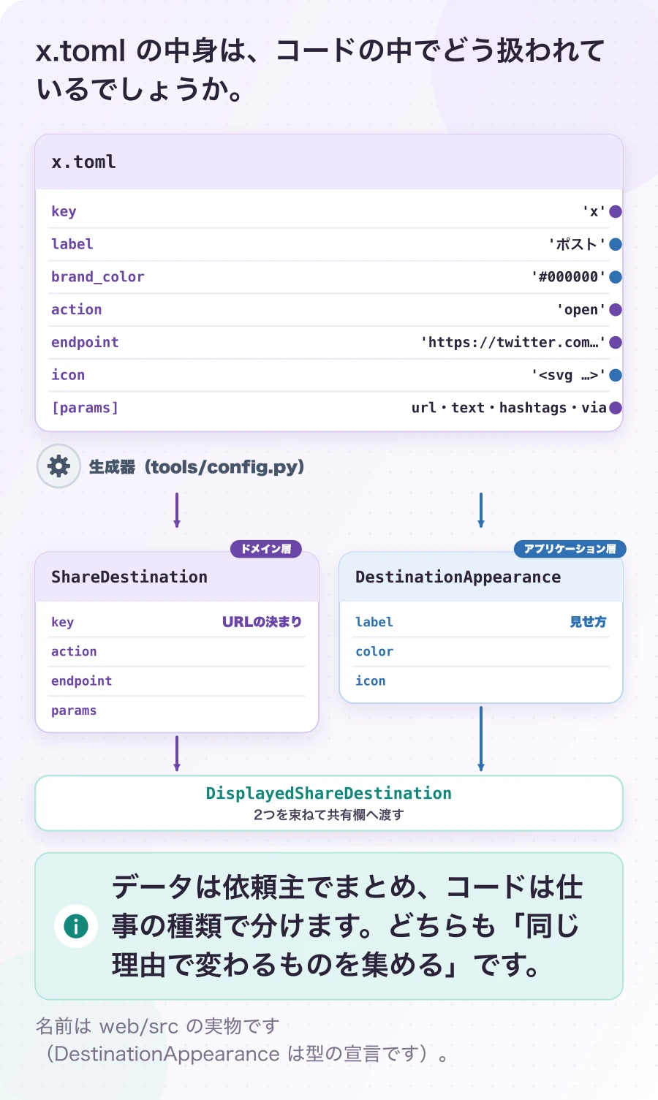Click the purple dot on the [params] row
Screen dimensions: 658x1100
pyautogui.click(x=616, y=408)
